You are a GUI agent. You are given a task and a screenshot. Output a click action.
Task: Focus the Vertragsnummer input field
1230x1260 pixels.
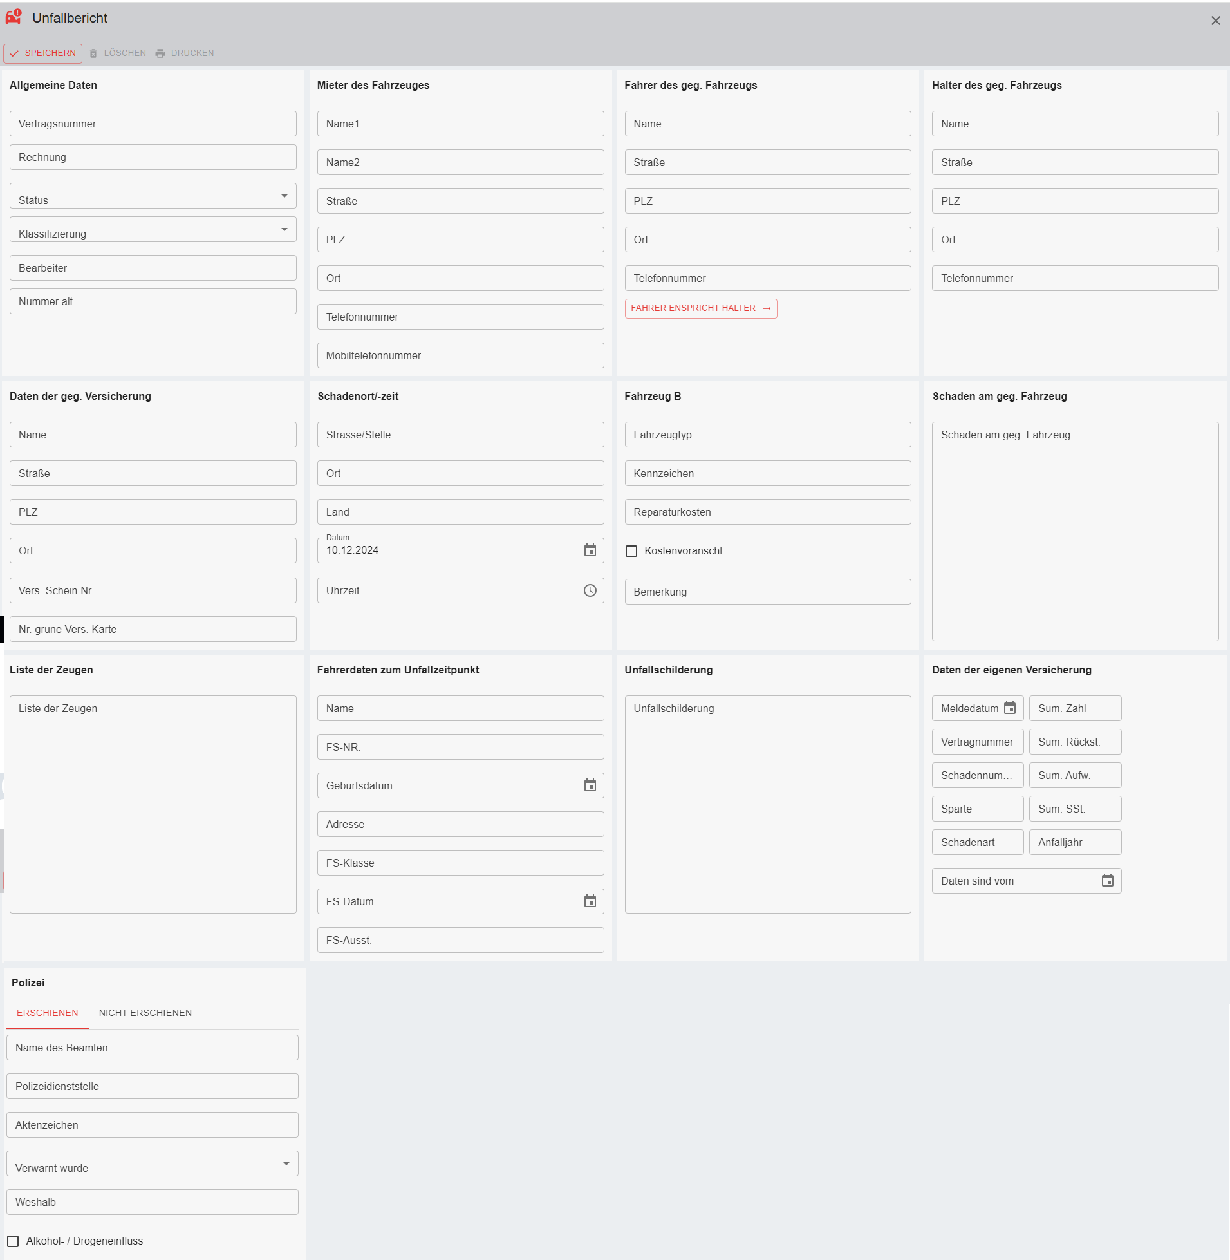point(153,124)
